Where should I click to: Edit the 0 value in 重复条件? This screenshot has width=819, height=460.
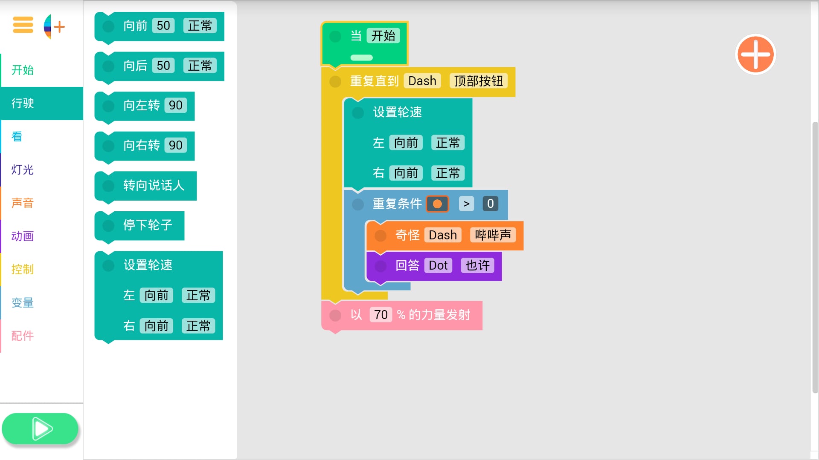tap(490, 204)
